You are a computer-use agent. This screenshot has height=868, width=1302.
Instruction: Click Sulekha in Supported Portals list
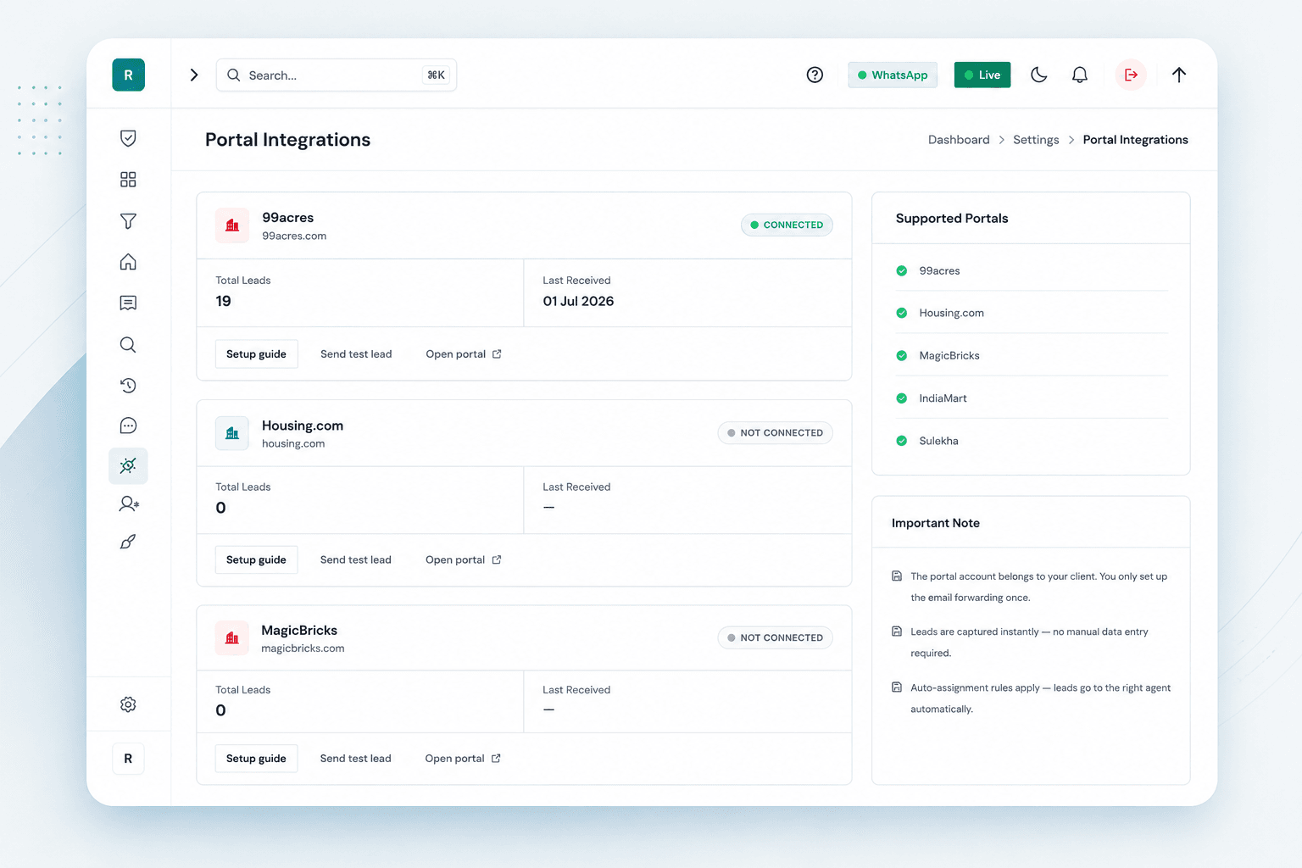(938, 441)
